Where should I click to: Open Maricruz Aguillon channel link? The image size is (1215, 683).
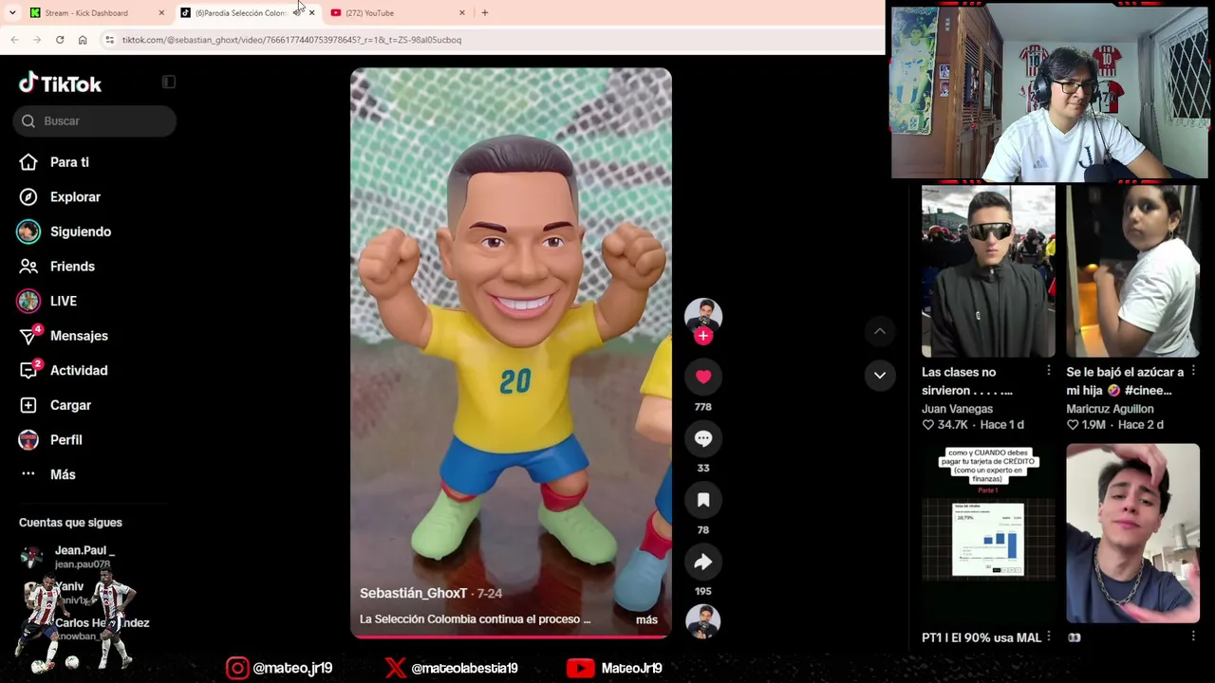(1110, 409)
